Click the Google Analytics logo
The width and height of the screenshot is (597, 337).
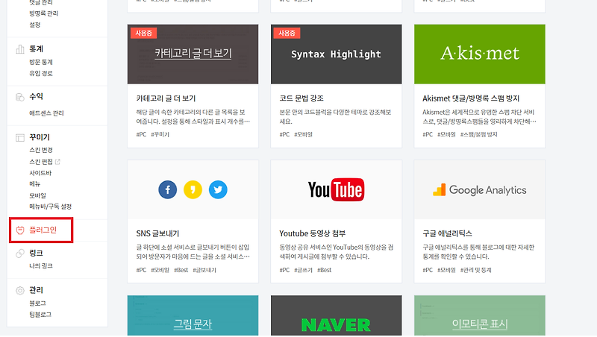480,190
